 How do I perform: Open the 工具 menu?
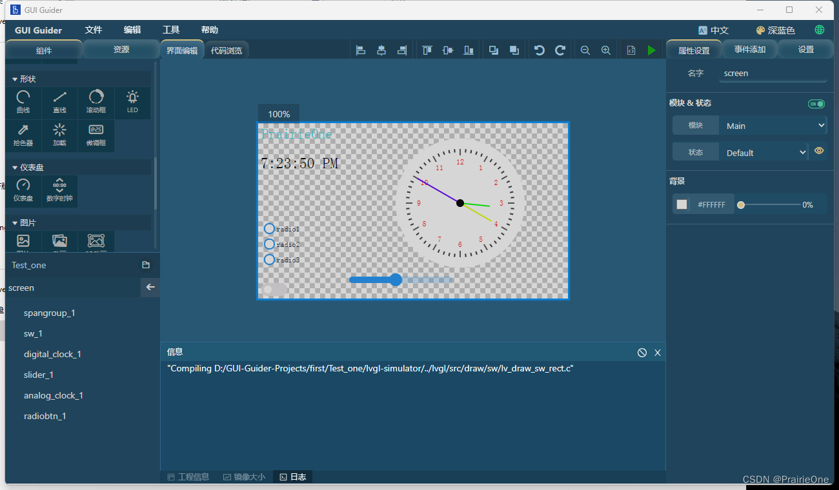coord(171,30)
